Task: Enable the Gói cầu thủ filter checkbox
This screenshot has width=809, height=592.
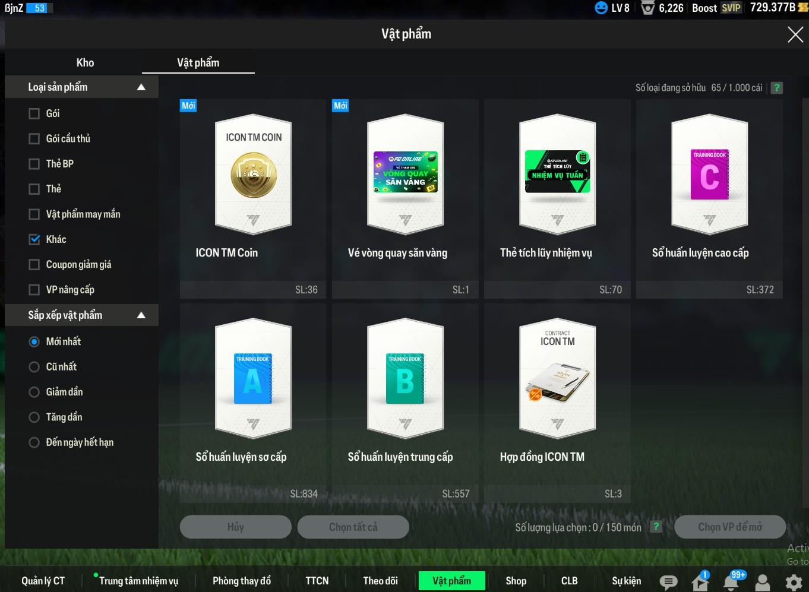Action: click(34, 138)
